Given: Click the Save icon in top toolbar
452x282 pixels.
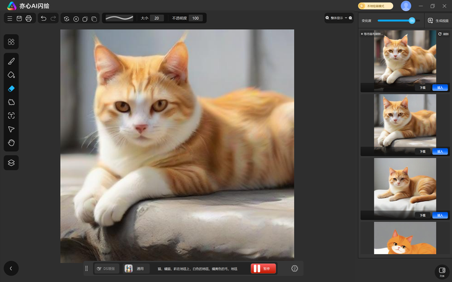Looking at the screenshot, I should (19, 19).
